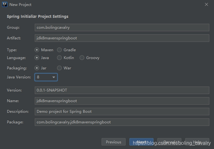
Task: Click the Java Version label
Action: [x=19, y=77]
